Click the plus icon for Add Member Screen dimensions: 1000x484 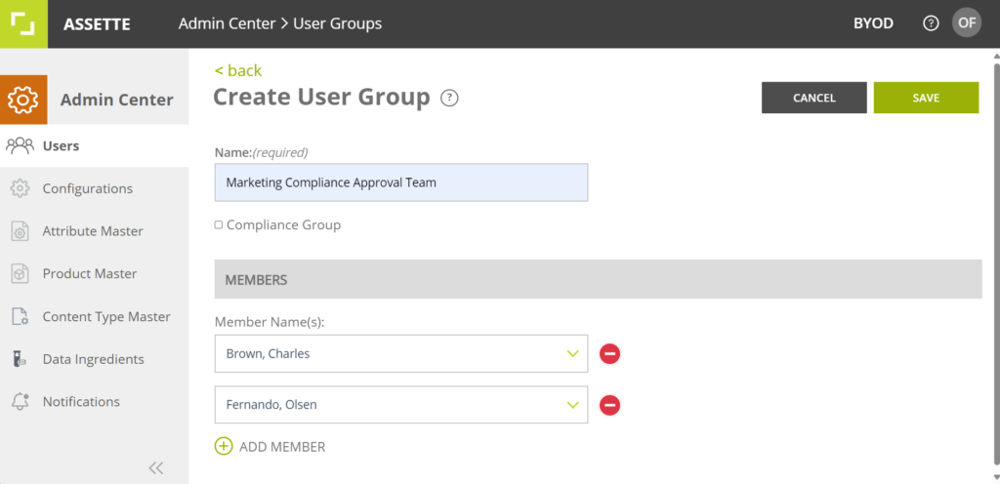[x=224, y=446]
